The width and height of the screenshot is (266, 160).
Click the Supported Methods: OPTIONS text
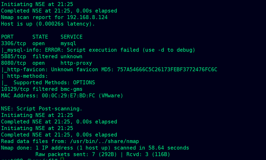coord(54,83)
